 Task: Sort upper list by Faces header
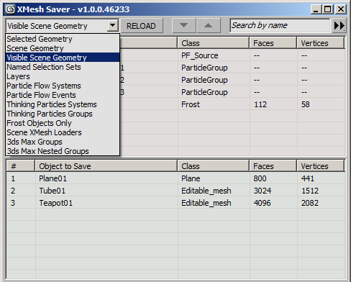coord(273,43)
